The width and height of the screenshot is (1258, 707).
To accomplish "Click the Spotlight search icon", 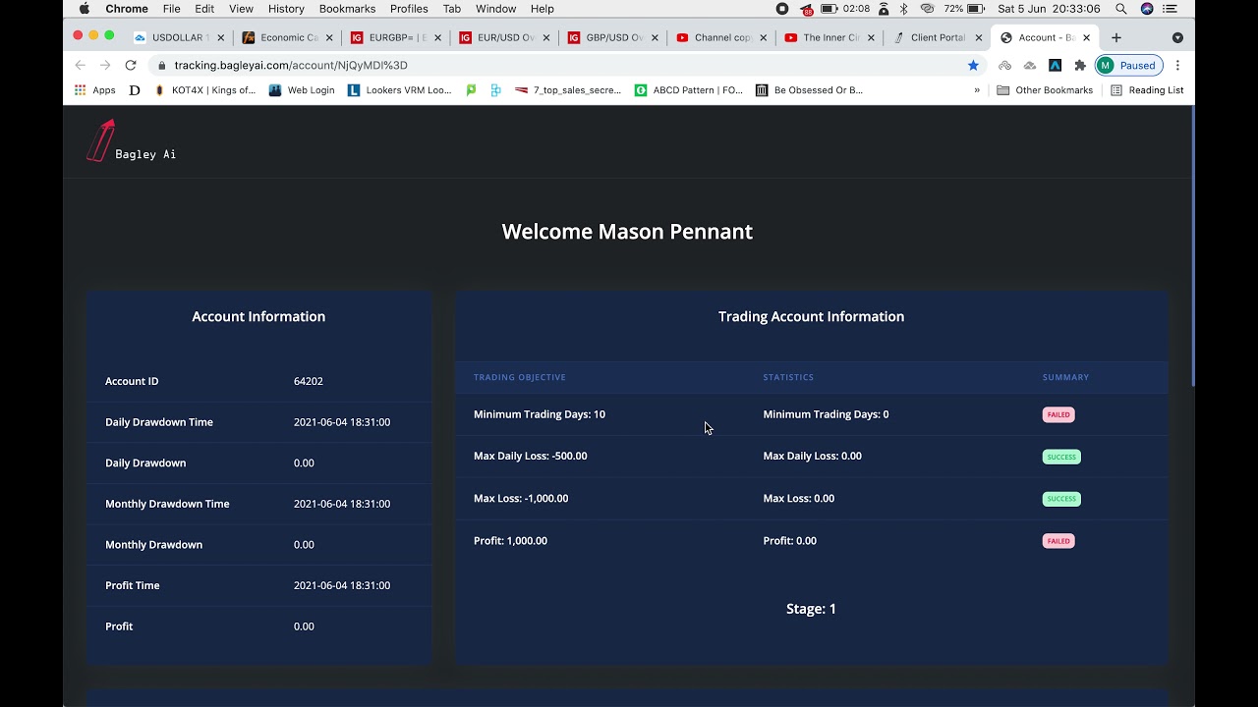I will (x=1121, y=9).
